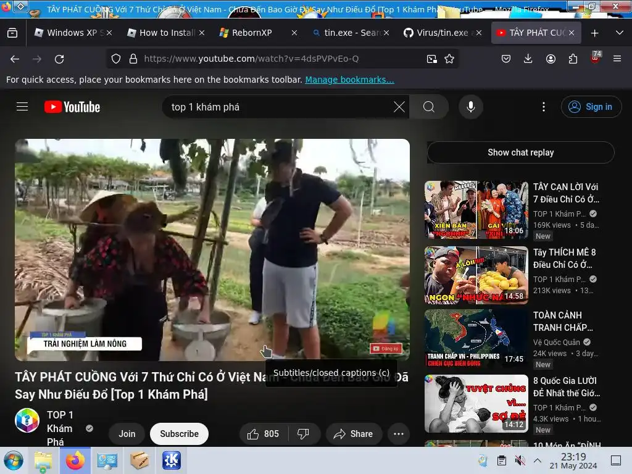Open more actions ellipsis under video
The width and height of the screenshot is (632, 474).
[x=399, y=434]
